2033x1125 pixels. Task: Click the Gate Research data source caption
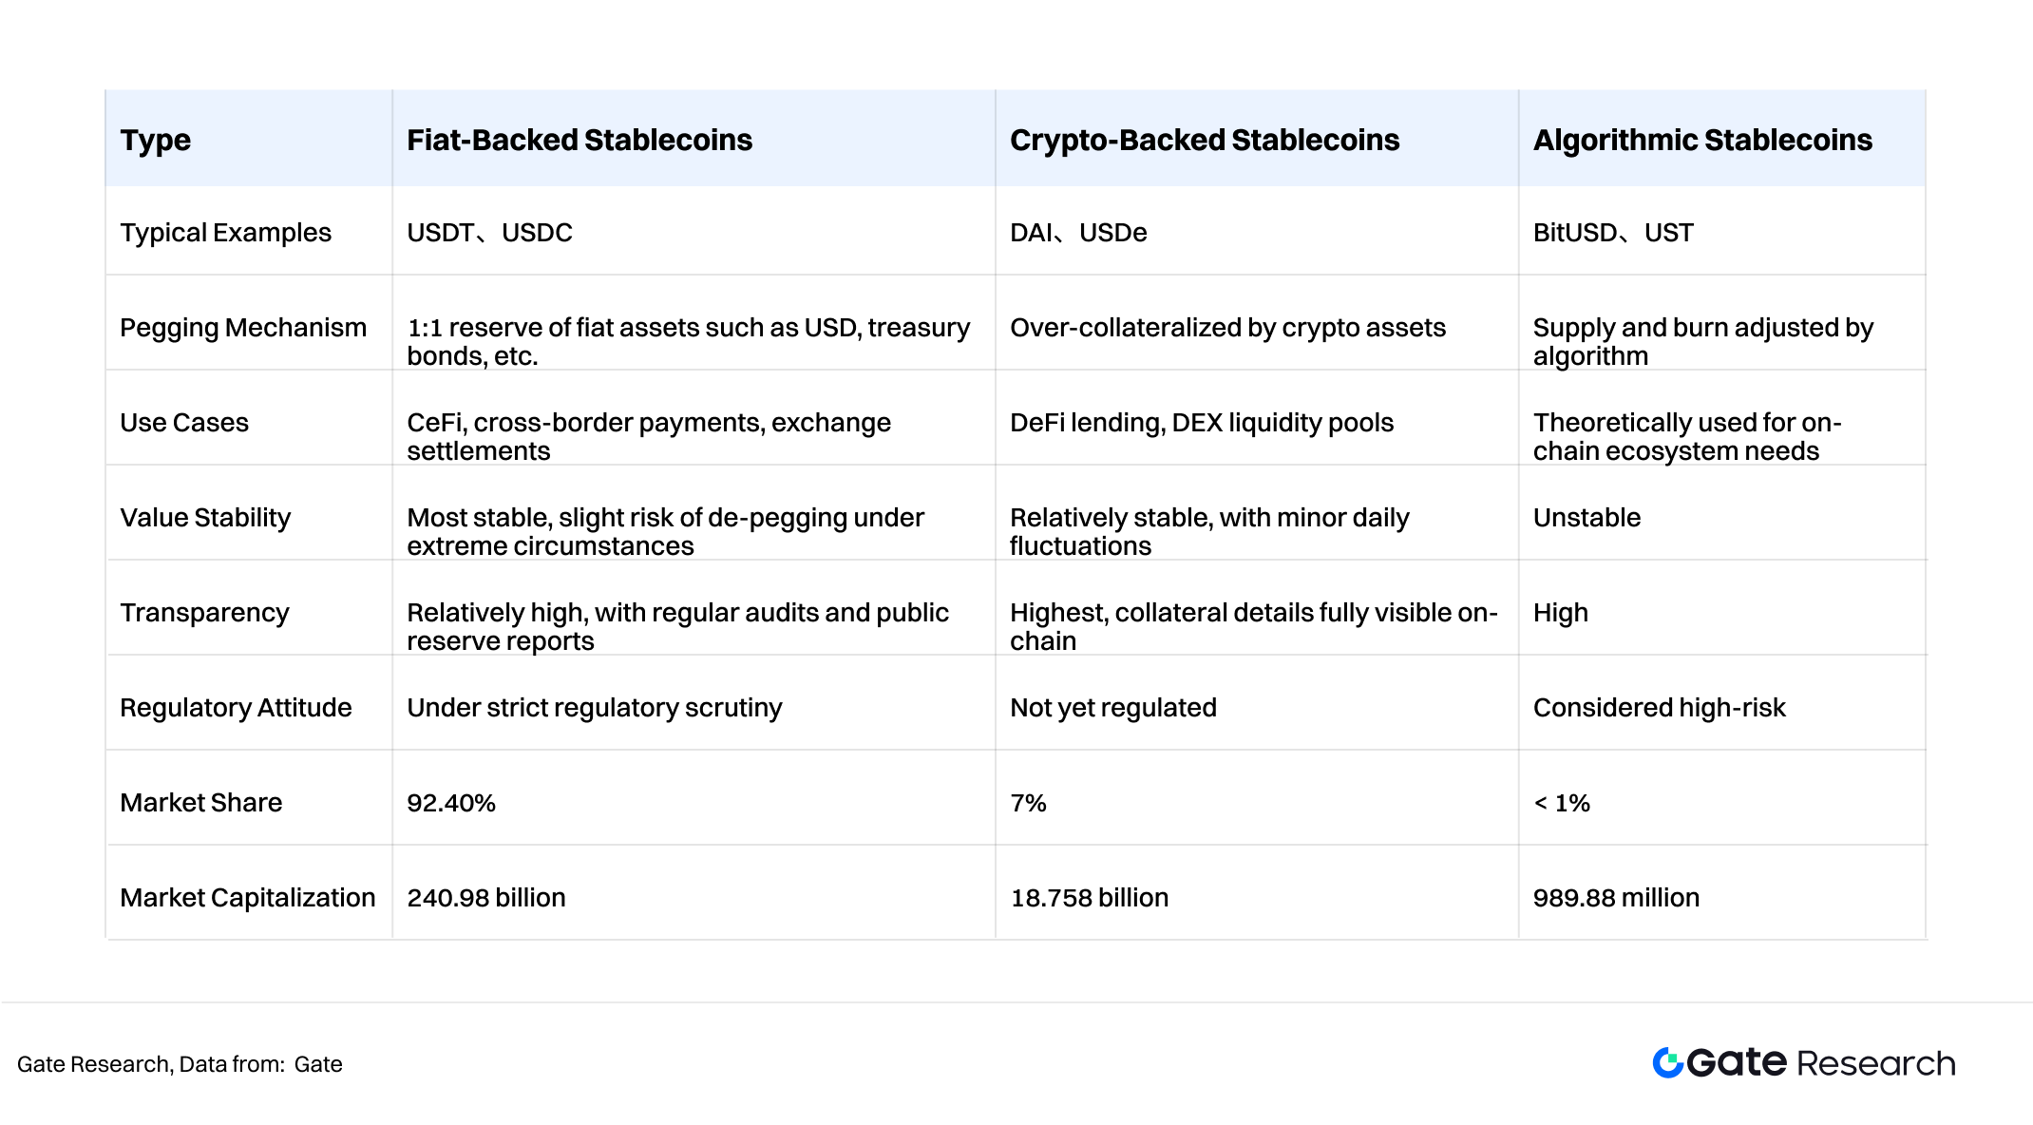point(180,1064)
